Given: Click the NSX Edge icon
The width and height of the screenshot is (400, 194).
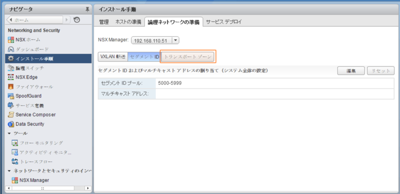Looking at the screenshot, I should point(11,77).
